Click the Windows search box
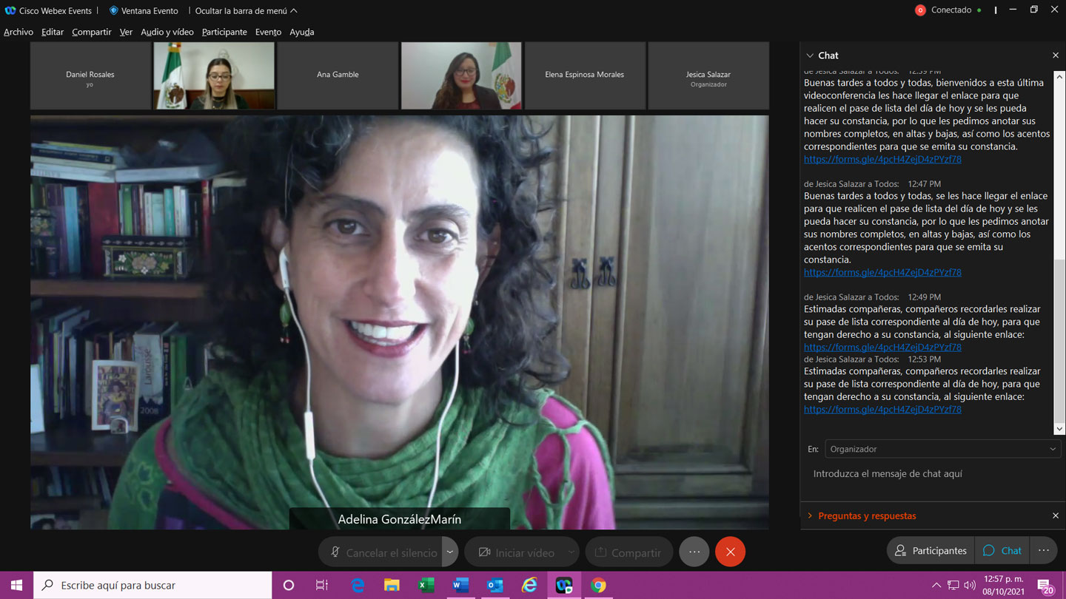 (x=153, y=585)
